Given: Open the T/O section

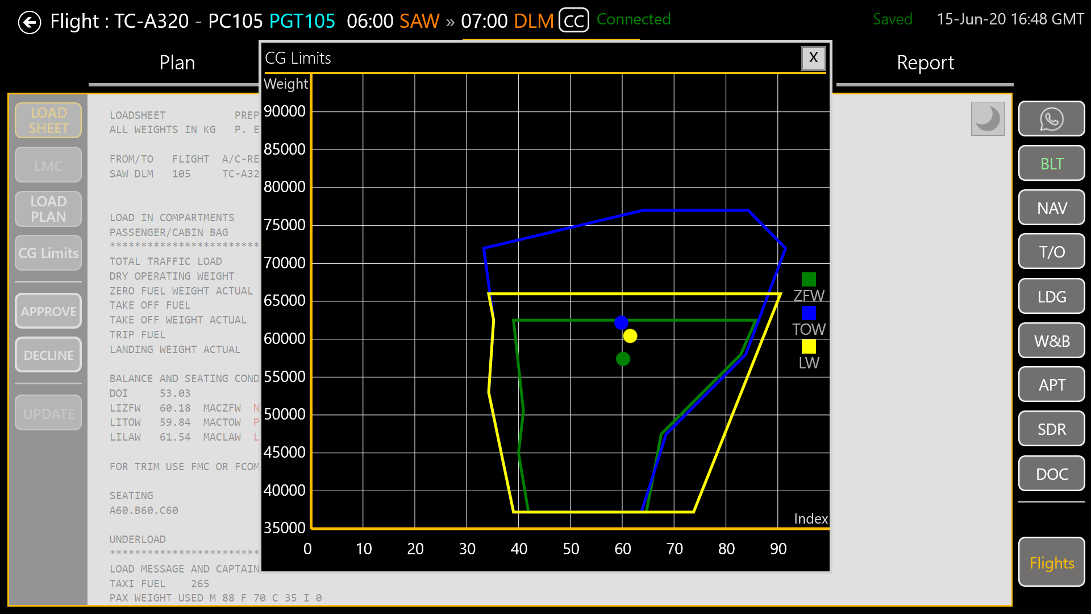Looking at the screenshot, I should pyautogui.click(x=1051, y=252).
